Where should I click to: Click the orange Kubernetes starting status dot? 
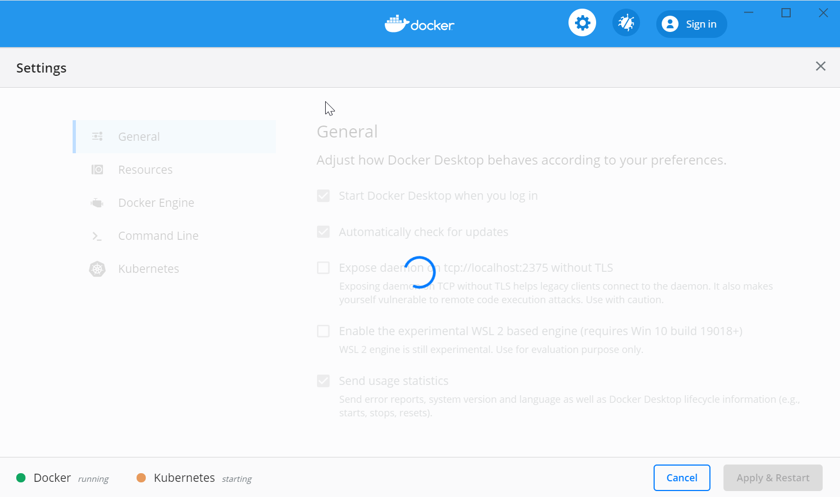(x=141, y=478)
